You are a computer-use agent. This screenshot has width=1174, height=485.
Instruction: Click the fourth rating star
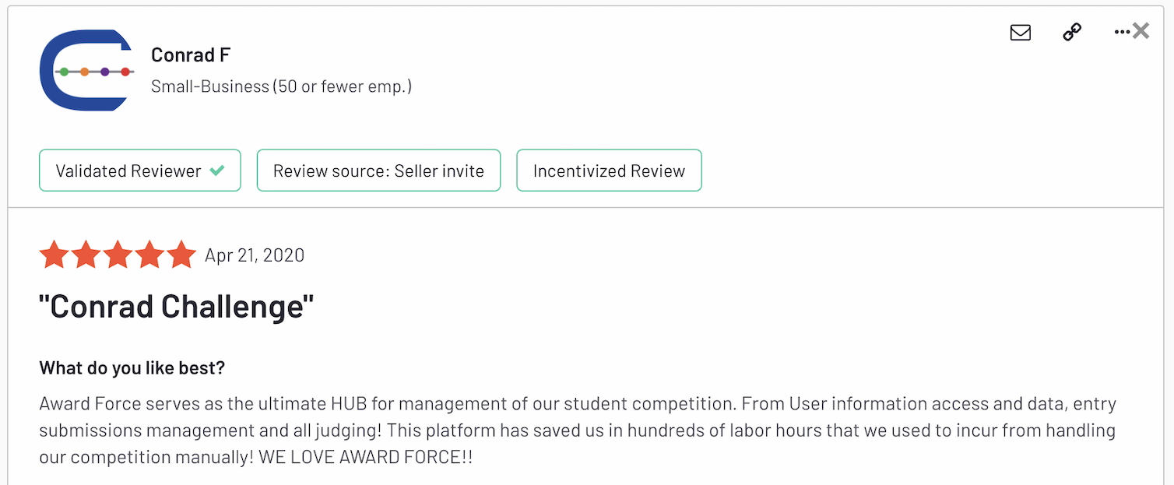tap(149, 255)
